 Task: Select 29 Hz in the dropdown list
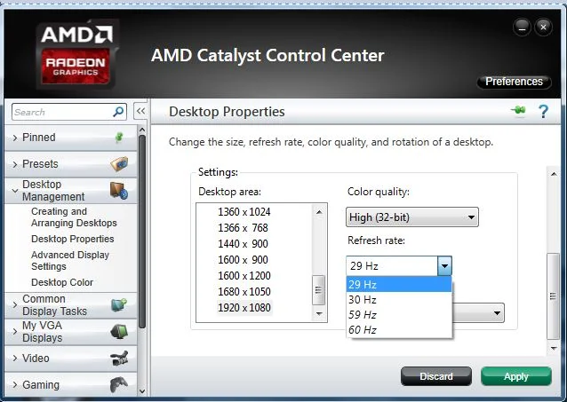[x=399, y=285]
